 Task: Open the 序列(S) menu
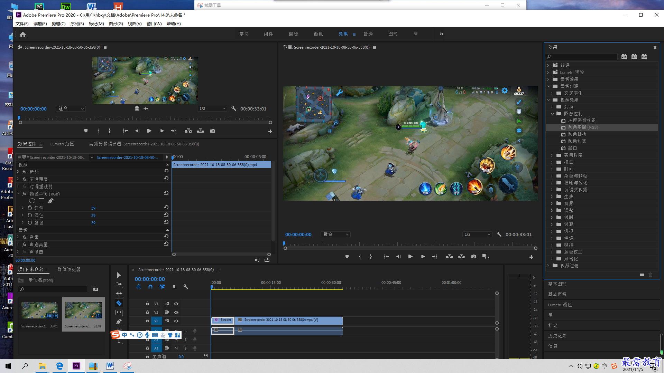77,23
